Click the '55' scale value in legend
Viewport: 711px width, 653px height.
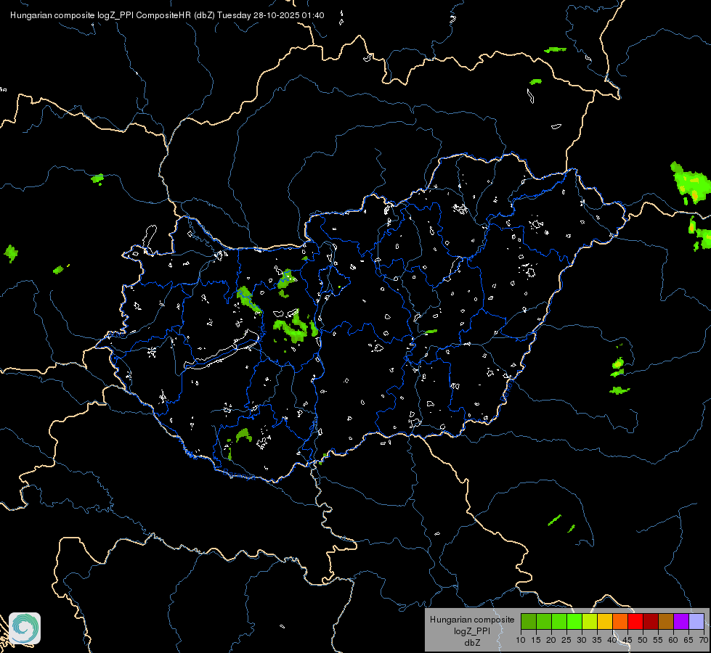click(x=658, y=641)
